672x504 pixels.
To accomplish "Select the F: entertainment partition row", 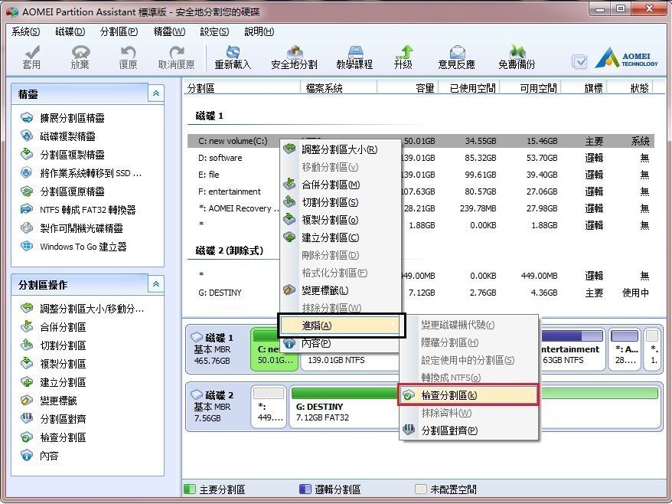I will click(x=421, y=191).
